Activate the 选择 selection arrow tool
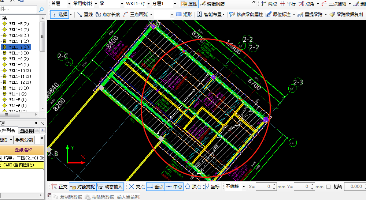Image resolution: width=366 pixels, height=200 pixels. 60,14
